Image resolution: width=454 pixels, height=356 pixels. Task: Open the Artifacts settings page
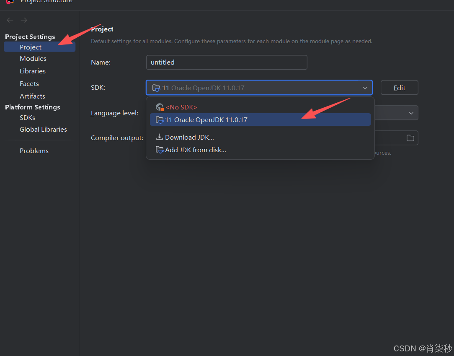pos(32,96)
